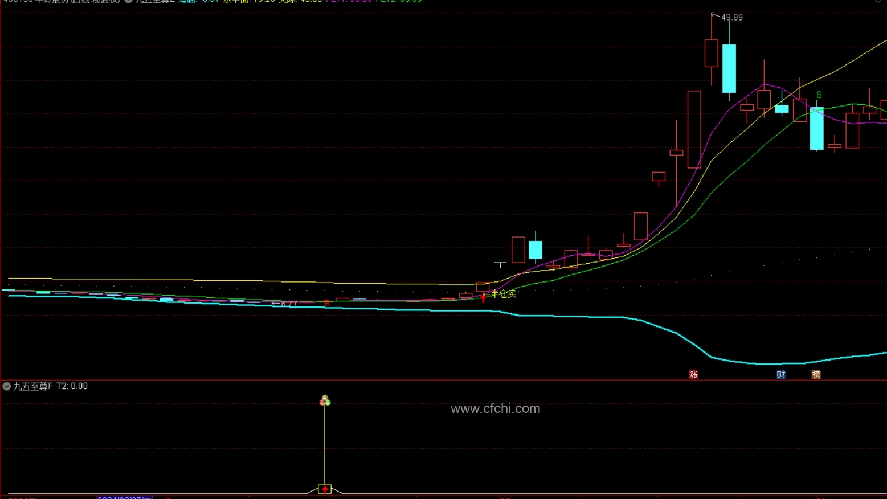Click the yellow boxed red arrow at the sub-chart bottom
The image size is (887, 499).
tap(325, 489)
